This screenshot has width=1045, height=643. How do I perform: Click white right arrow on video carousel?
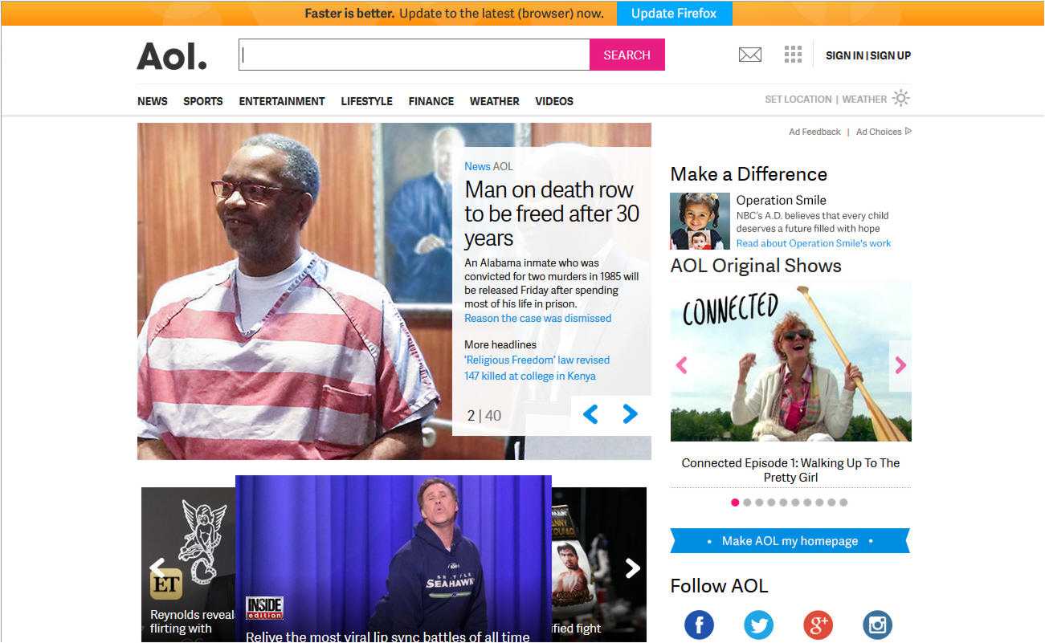click(633, 568)
